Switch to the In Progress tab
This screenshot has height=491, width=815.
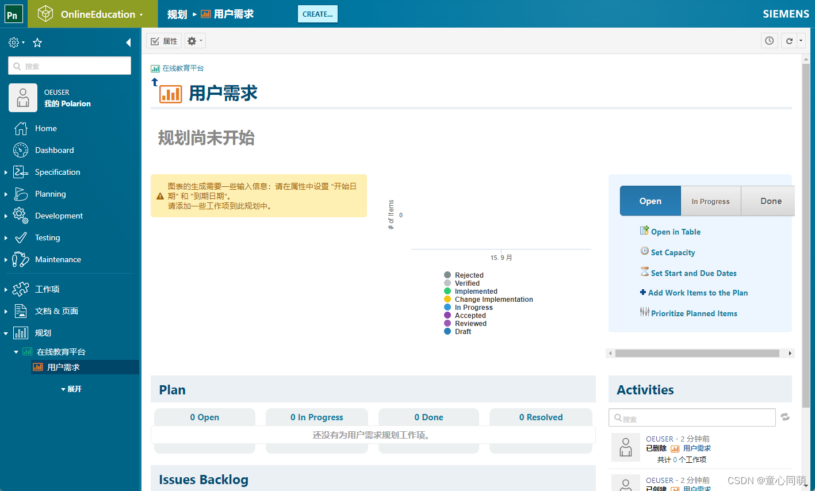(710, 201)
